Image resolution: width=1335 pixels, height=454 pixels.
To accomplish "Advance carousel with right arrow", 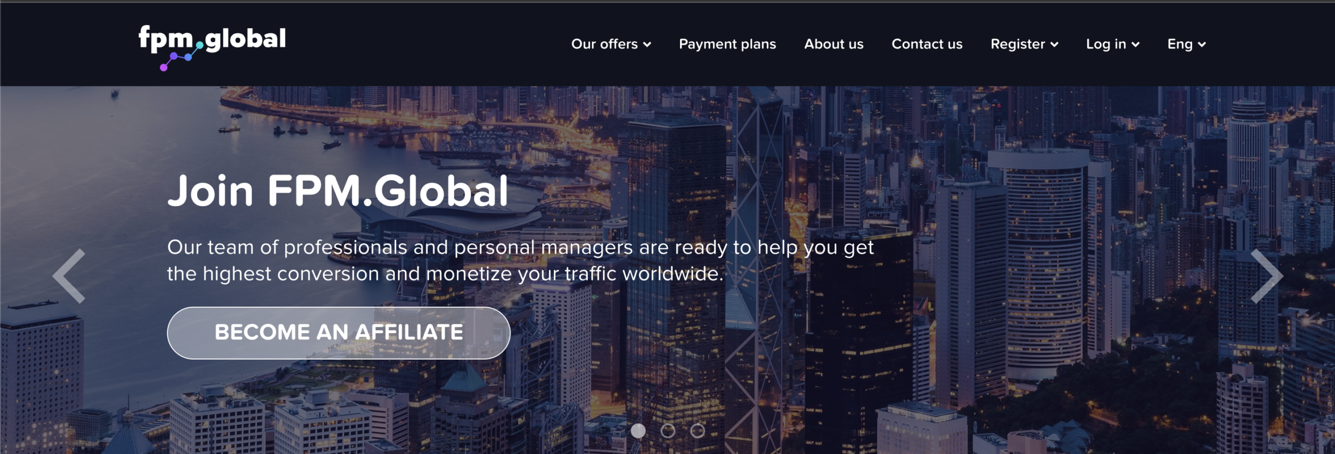I will pos(1267,276).
